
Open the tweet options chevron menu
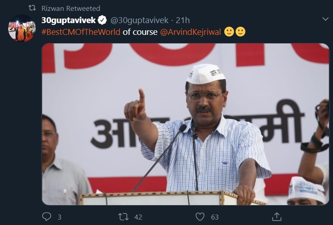325,19
